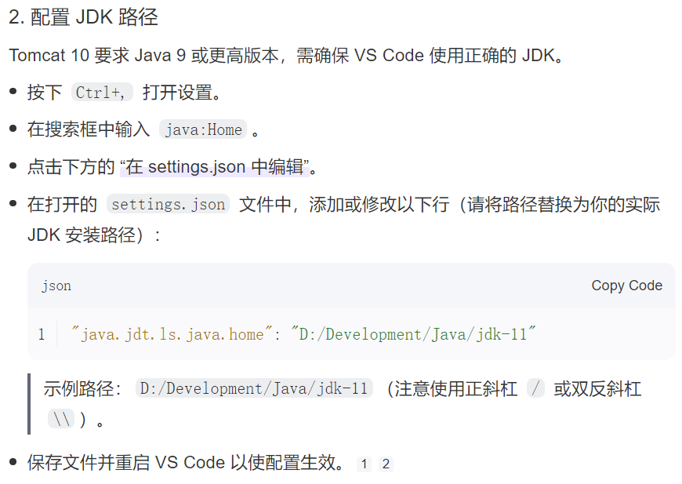Click the forward slash '/' inline code
Viewport: 682px width, 484px height.
click(x=535, y=388)
